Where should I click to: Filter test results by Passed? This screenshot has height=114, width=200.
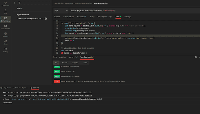(64, 62)
